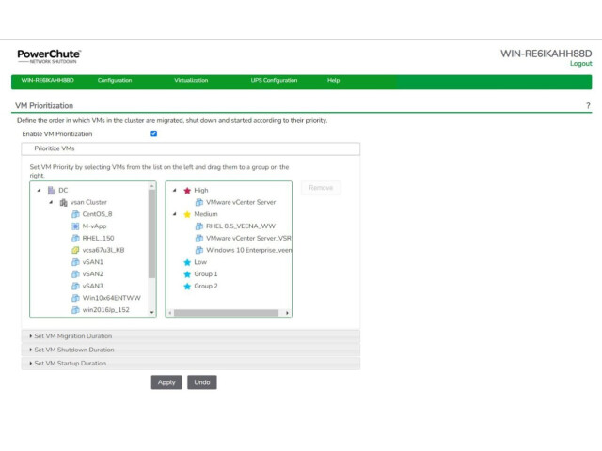The image size is (602, 451).
Task: Select the Group 2 label
Action: click(206, 286)
